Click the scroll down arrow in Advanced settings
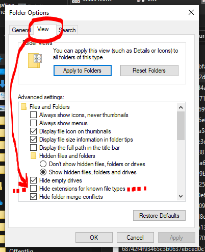The height and width of the screenshot is (252, 205). click(181, 196)
